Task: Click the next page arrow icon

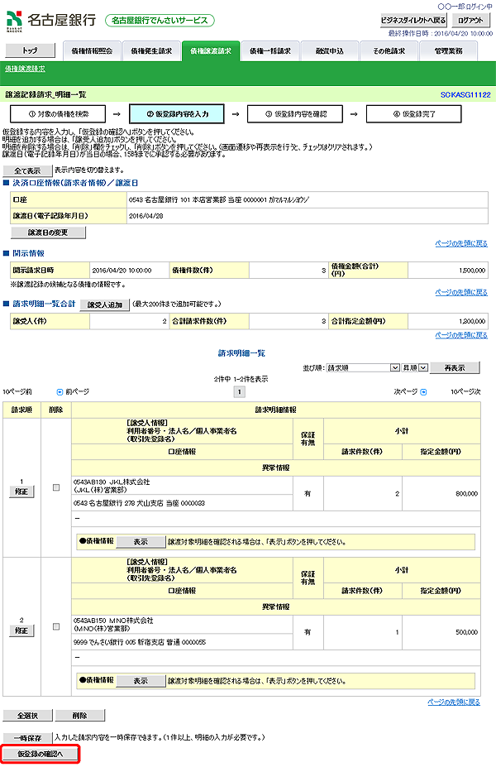Action: click(x=424, y=392)
